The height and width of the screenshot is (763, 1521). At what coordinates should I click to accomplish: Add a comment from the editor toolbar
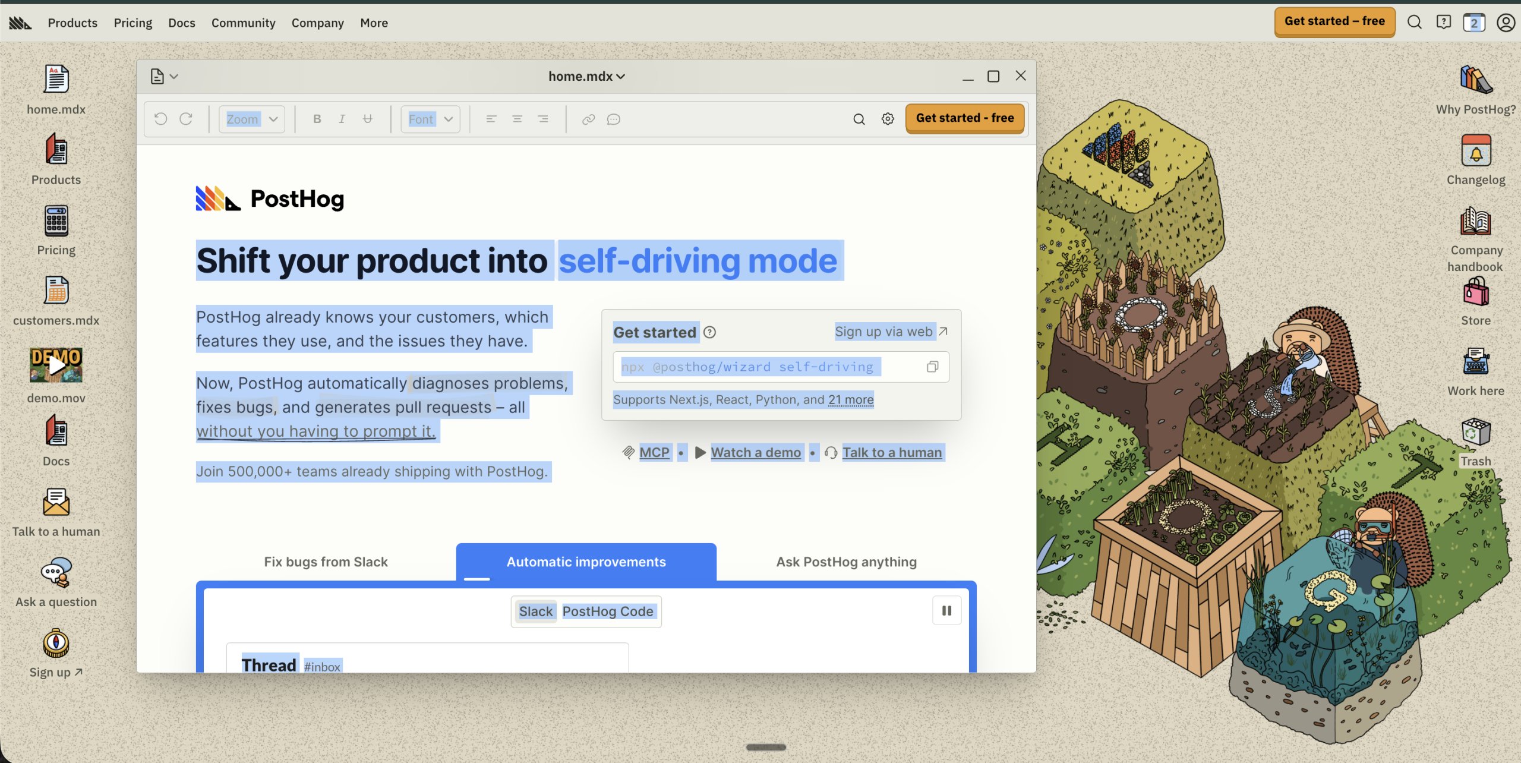click(x=614, y=119)
